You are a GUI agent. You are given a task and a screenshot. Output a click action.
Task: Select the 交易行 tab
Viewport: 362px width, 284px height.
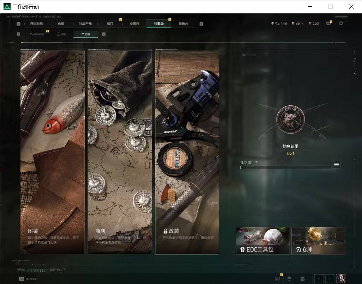pyautogui.click(x=134, y=24)
